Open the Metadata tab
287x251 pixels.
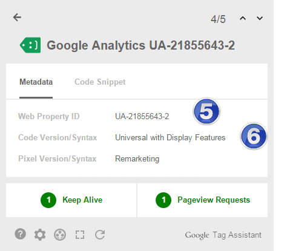[36, 82]
